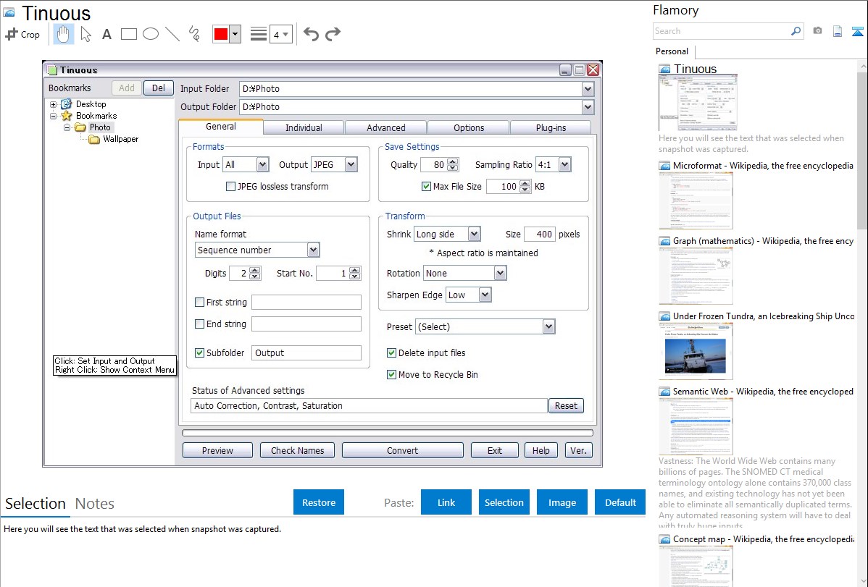Enable JPEG lossless transform checkbox

pyautogui.click(x=231, y=187)
